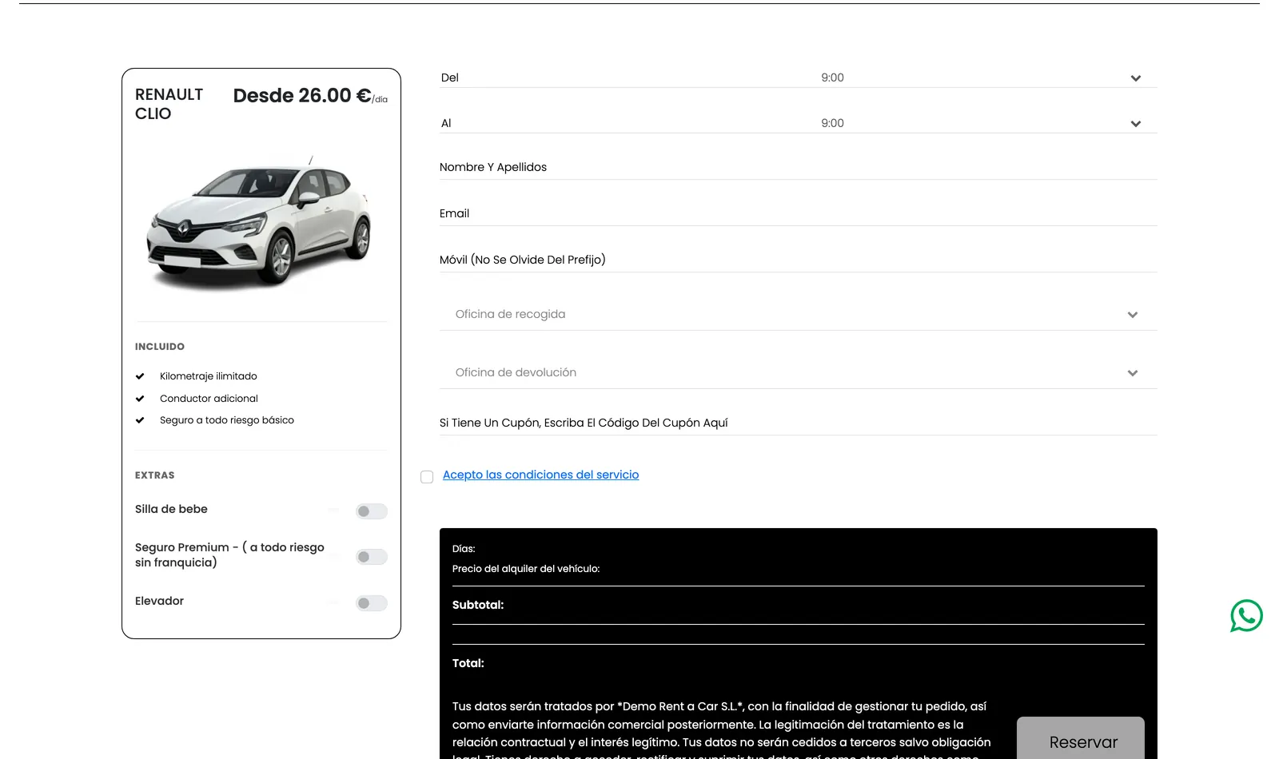Click the Silla de bebe label
The height and width of the screenshot is (759, 1279).
[171, 509]
